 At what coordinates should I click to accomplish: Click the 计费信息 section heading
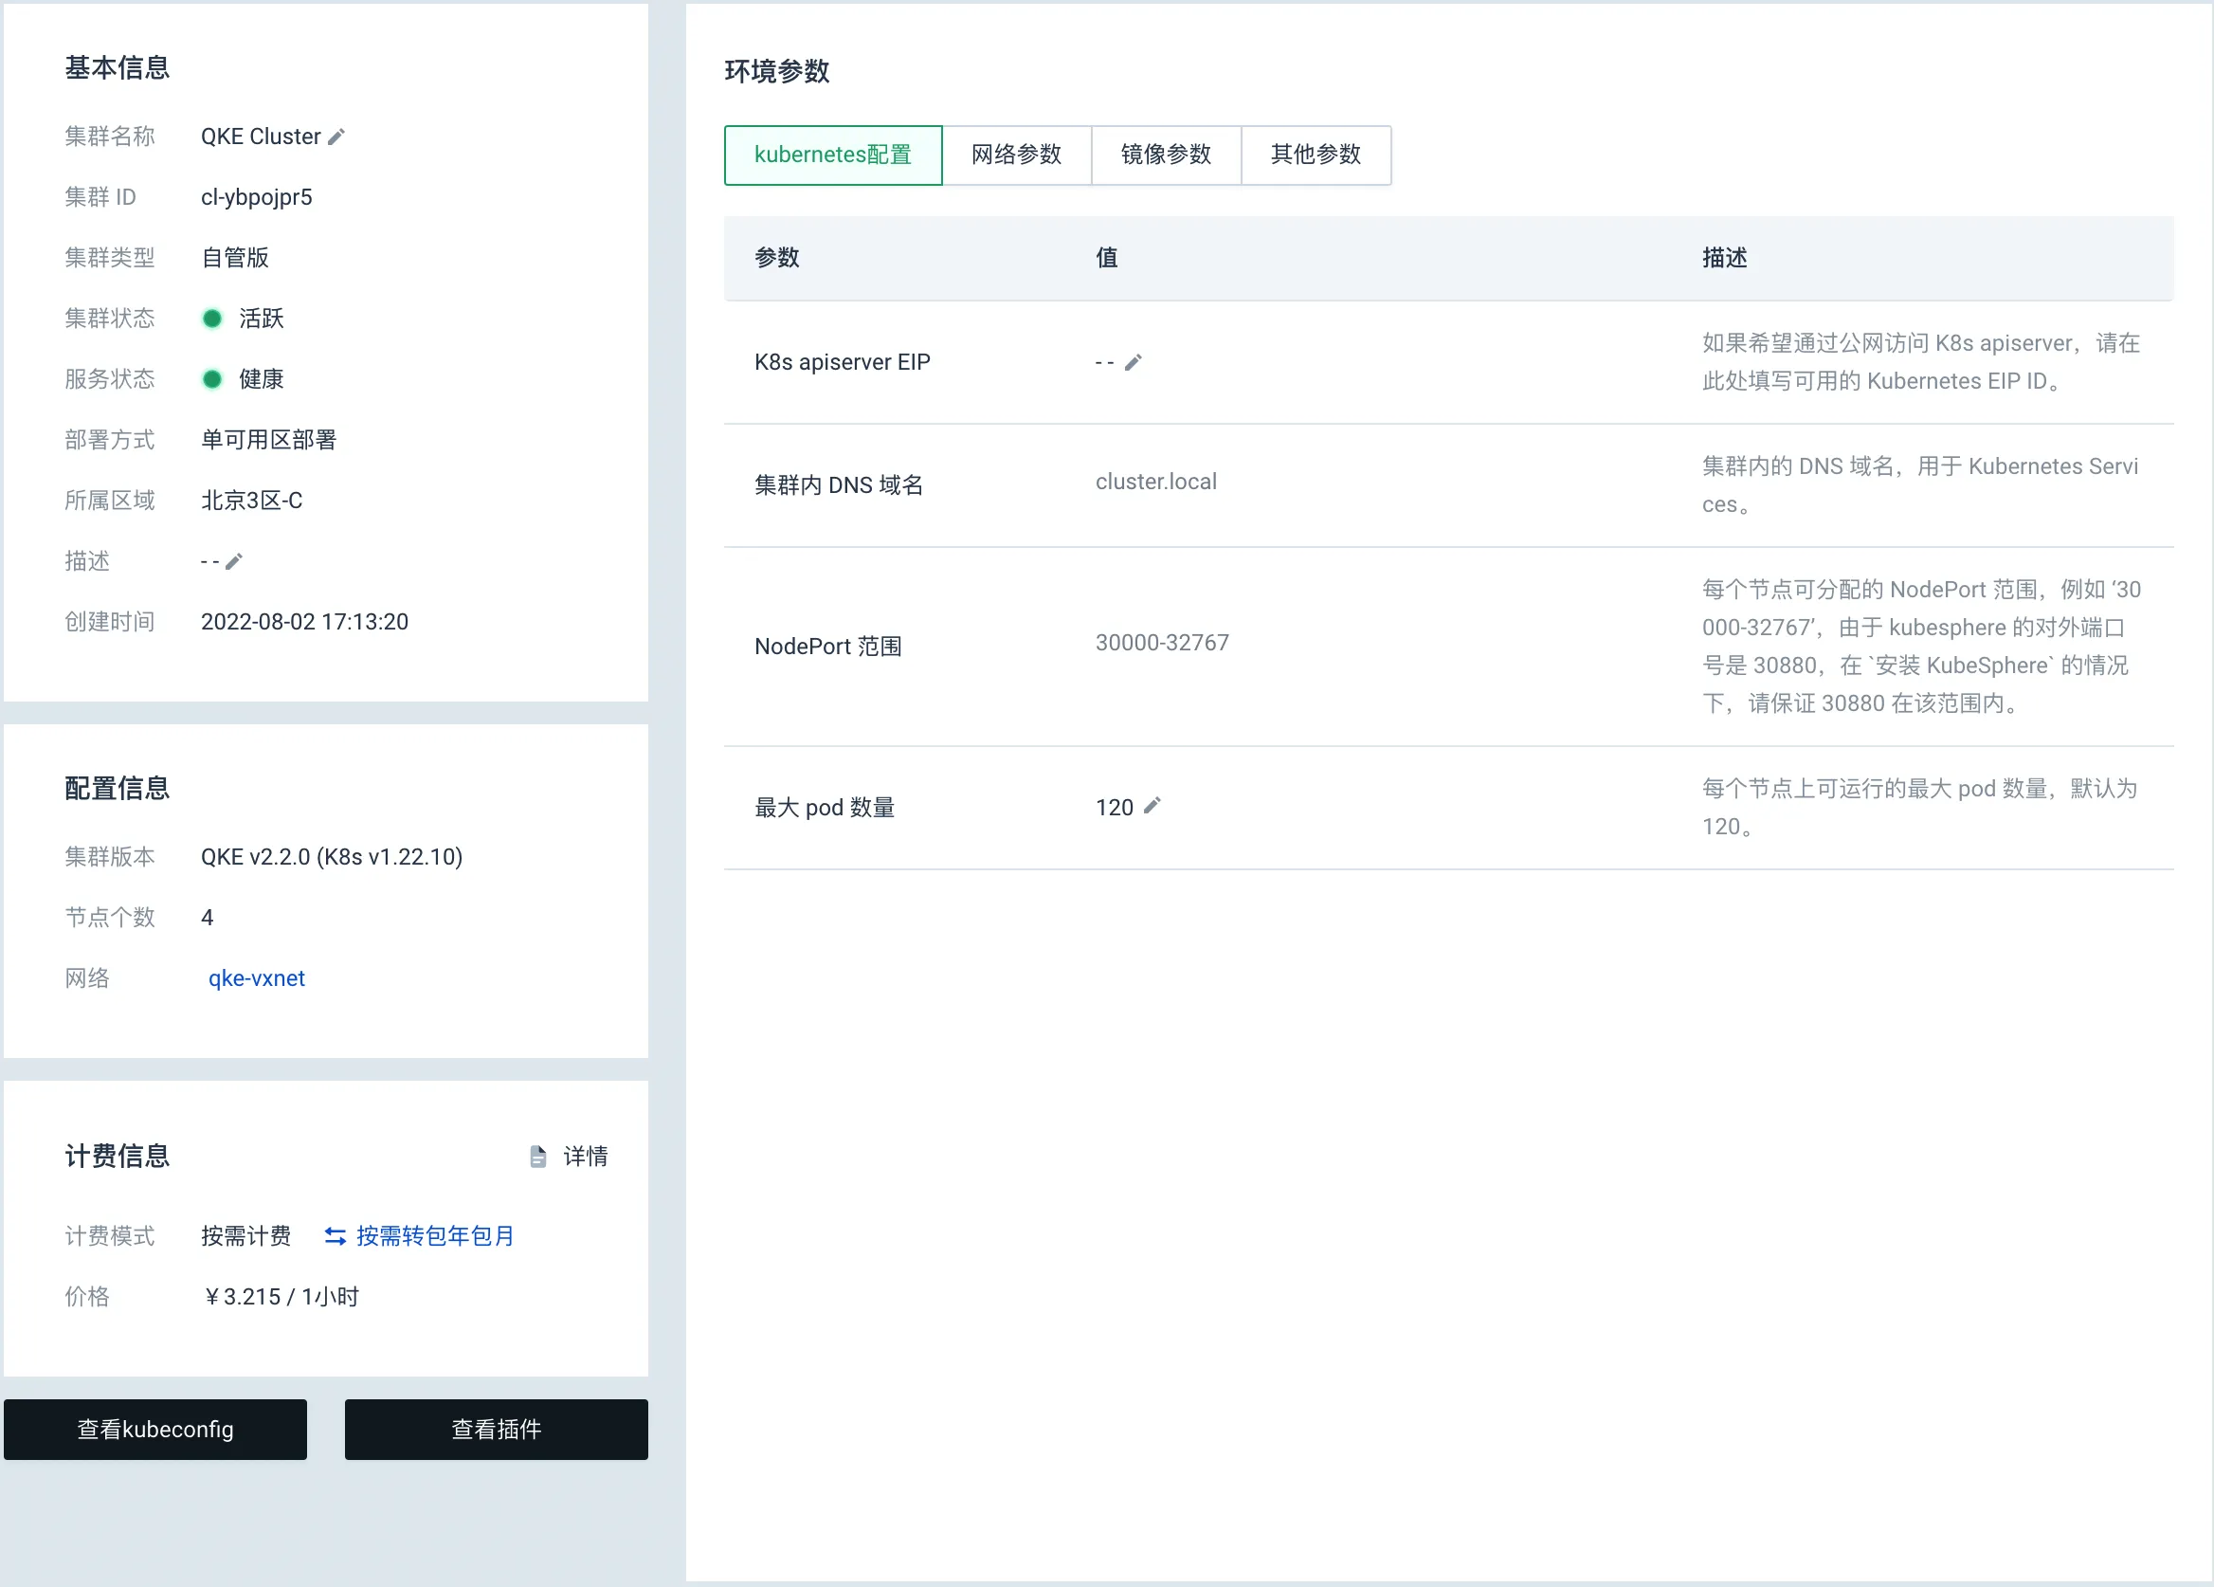(x=118, y=1157)
